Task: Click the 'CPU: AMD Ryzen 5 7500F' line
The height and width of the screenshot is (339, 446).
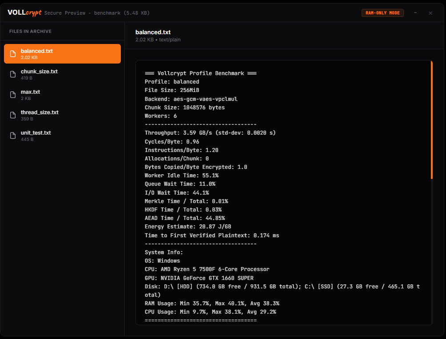Action: [x=207, y=269]
